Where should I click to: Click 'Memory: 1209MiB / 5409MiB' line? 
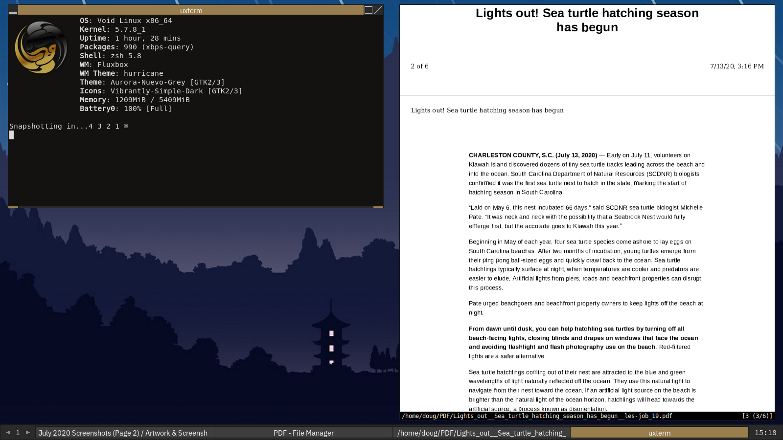pos(135,100)
